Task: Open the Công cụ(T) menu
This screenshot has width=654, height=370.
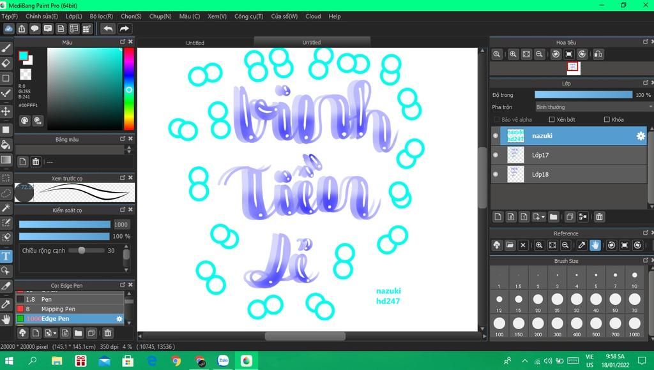Action: [x=248, y=16]
